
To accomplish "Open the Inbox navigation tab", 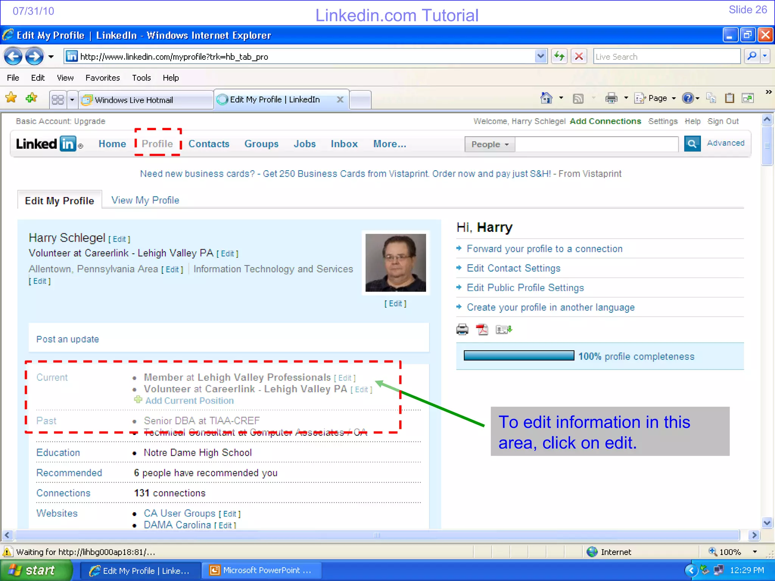I will point(344,144).
